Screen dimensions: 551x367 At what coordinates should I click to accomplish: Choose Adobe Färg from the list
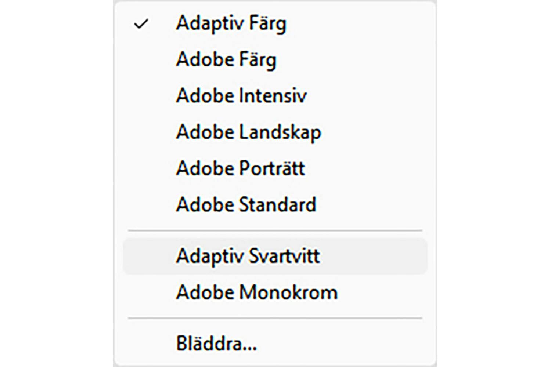click(x=226, y=59)
